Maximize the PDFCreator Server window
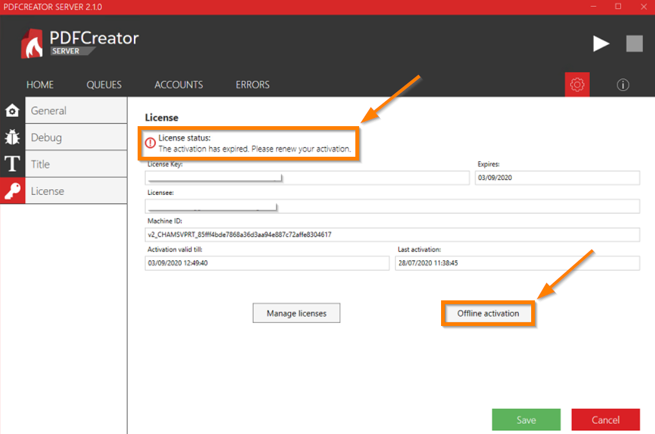Screen dimensions: 655x434 point(618,7)
